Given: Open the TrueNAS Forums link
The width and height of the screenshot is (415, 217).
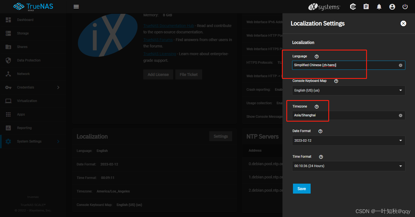Looking at the screenshot, I should point(158,40).
